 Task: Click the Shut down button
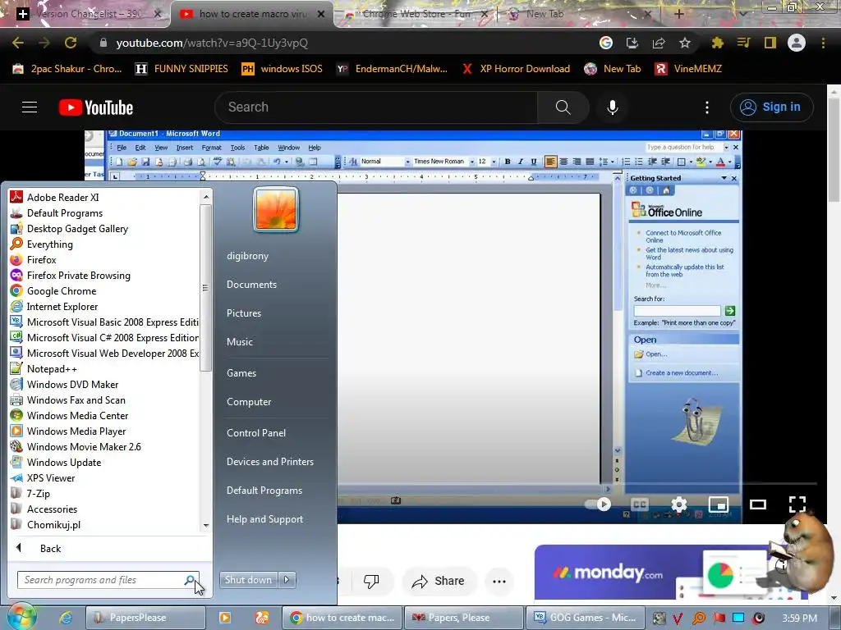(x=248, y=580)
